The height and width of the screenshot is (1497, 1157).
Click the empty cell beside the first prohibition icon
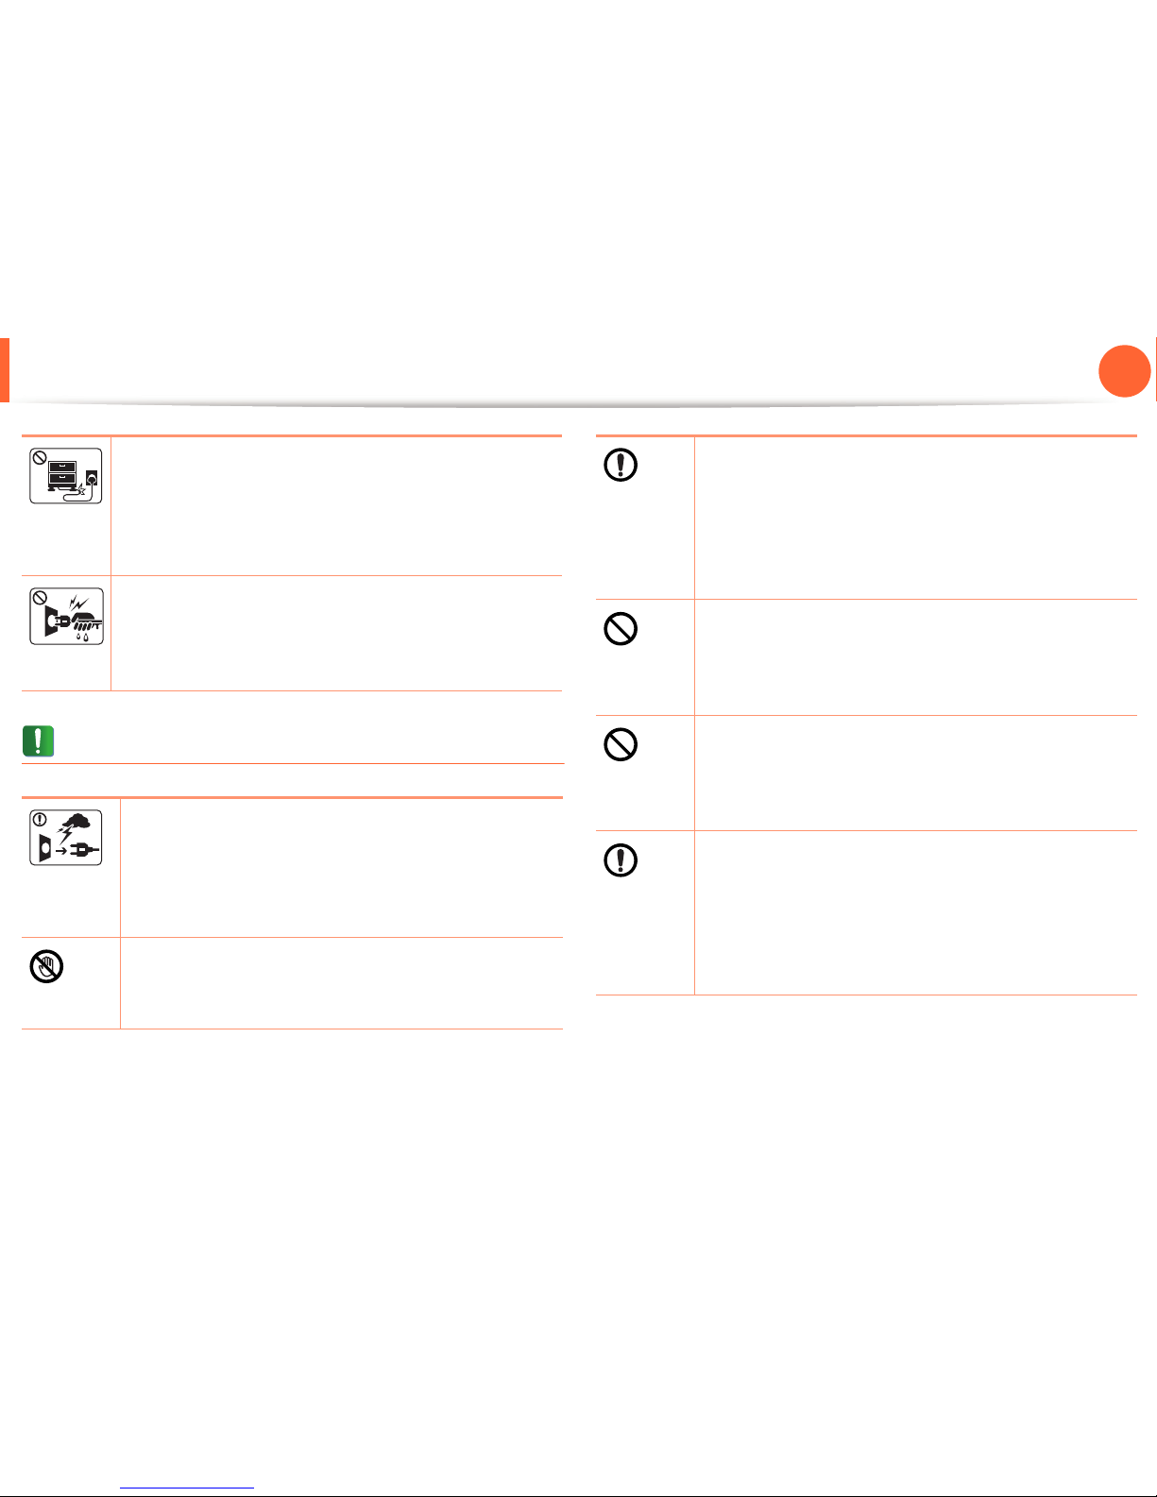pyautogui.click(x=915, y=657)
